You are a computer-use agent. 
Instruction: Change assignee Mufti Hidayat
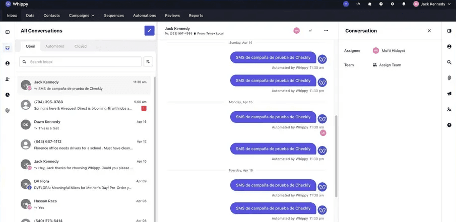coord(389,50)
